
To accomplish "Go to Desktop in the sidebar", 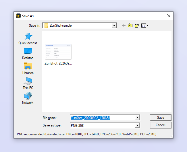I will click(28, 54).
